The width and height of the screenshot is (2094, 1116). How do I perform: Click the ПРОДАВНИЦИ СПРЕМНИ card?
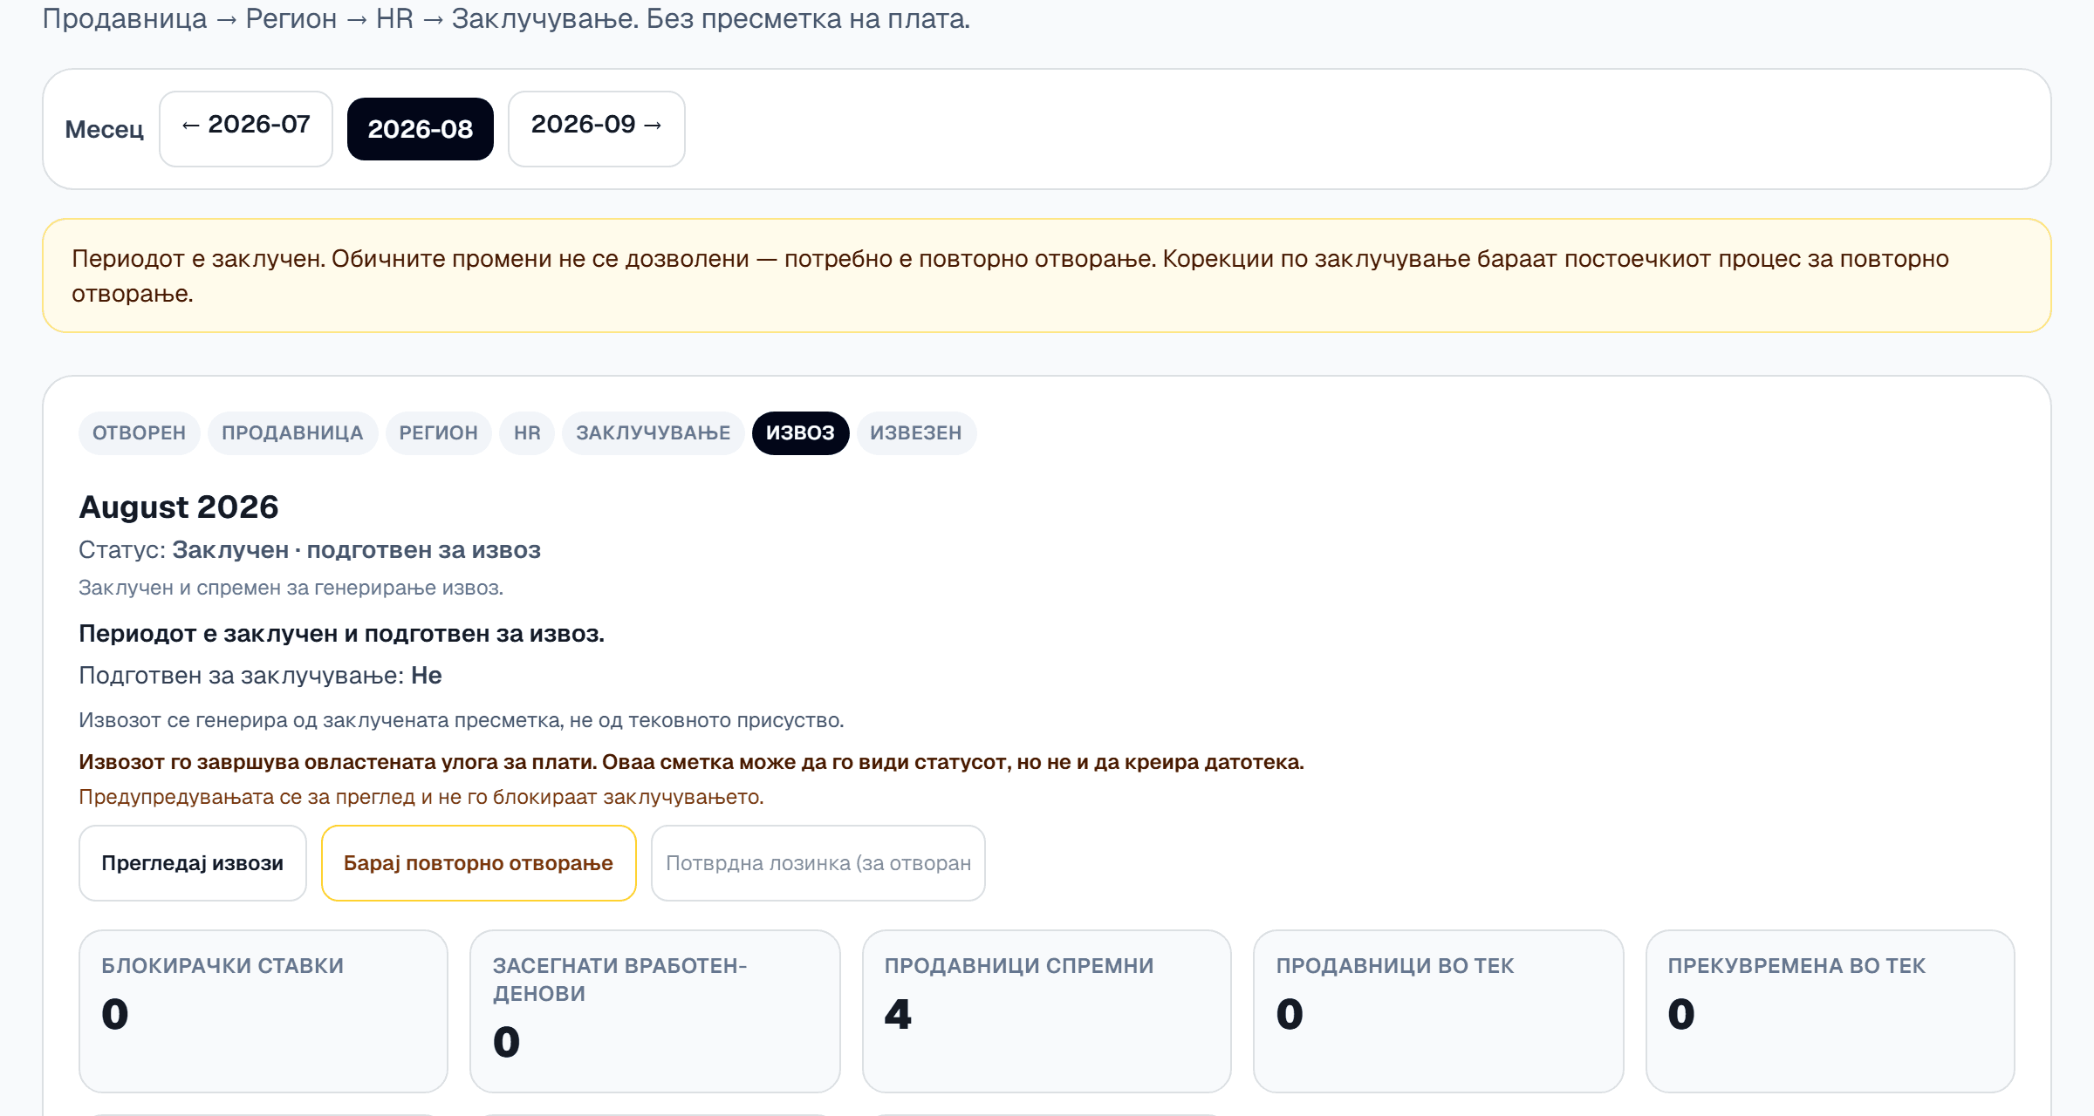pos(1046,1011)
